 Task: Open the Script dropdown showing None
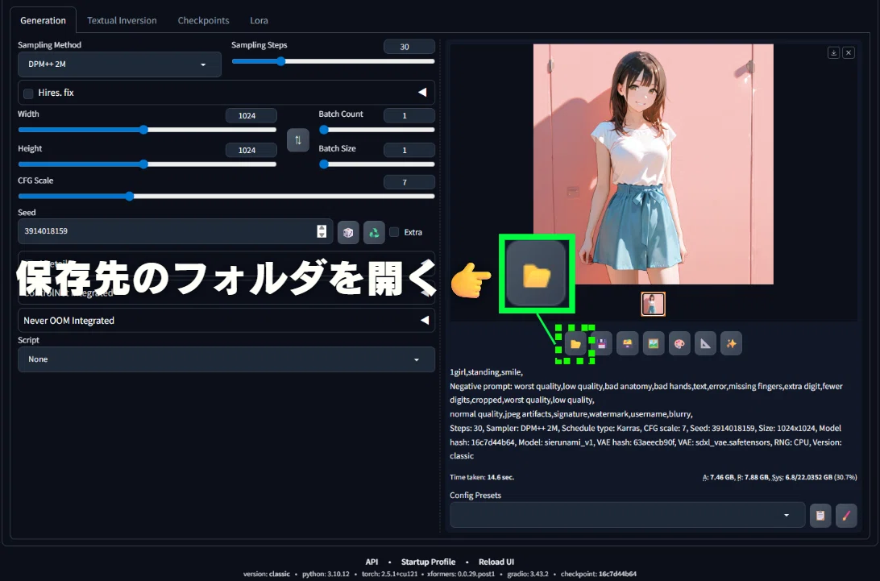coord(226,359)
